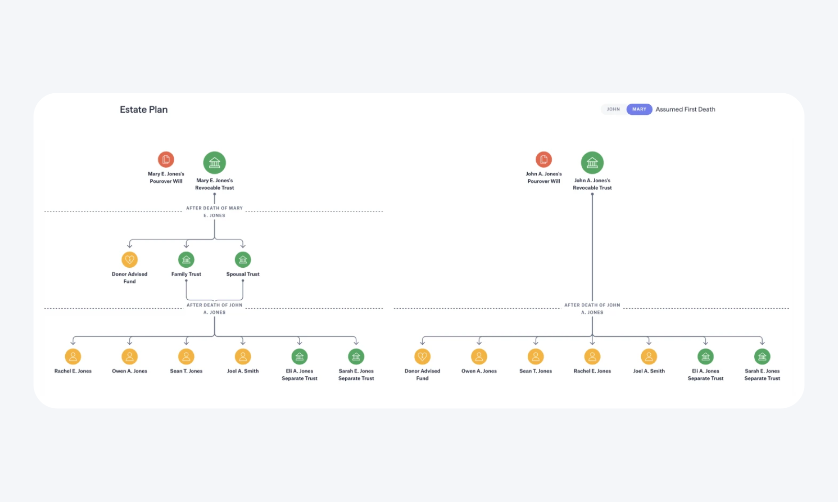The height and width of the screenshot is (502, 838).
Task: Select Mary E. Jones's Revocable Trust icon
Action: 215,162
